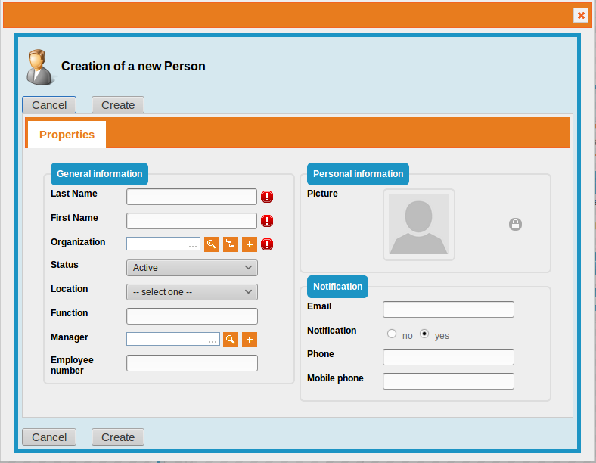The image size is (596, 463).
Task: Open the Organization search dialog
Action: click(x=212, y=244)
